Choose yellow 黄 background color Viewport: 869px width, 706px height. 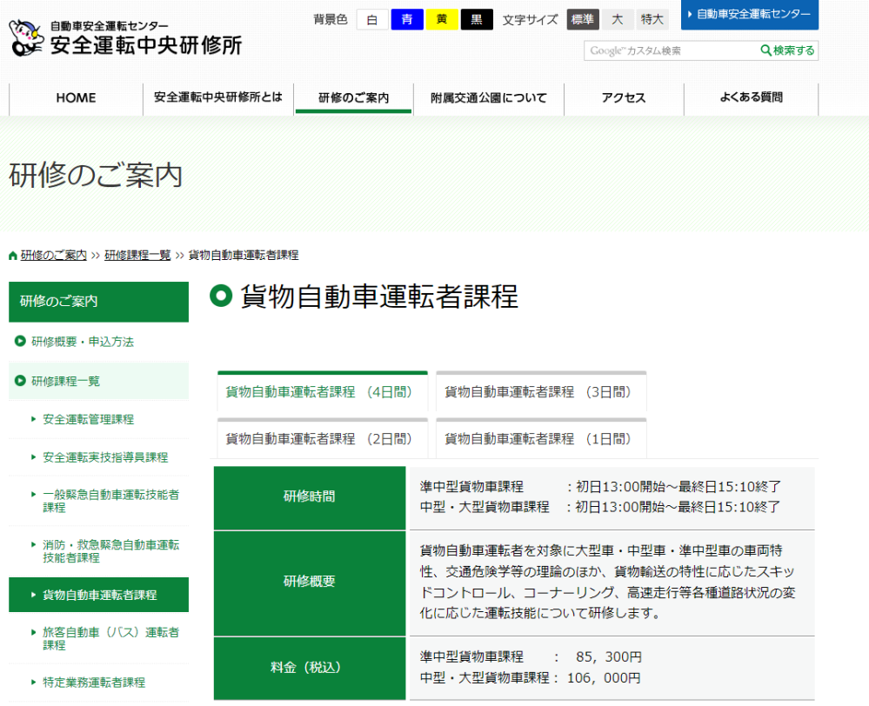tap(442, 20)
